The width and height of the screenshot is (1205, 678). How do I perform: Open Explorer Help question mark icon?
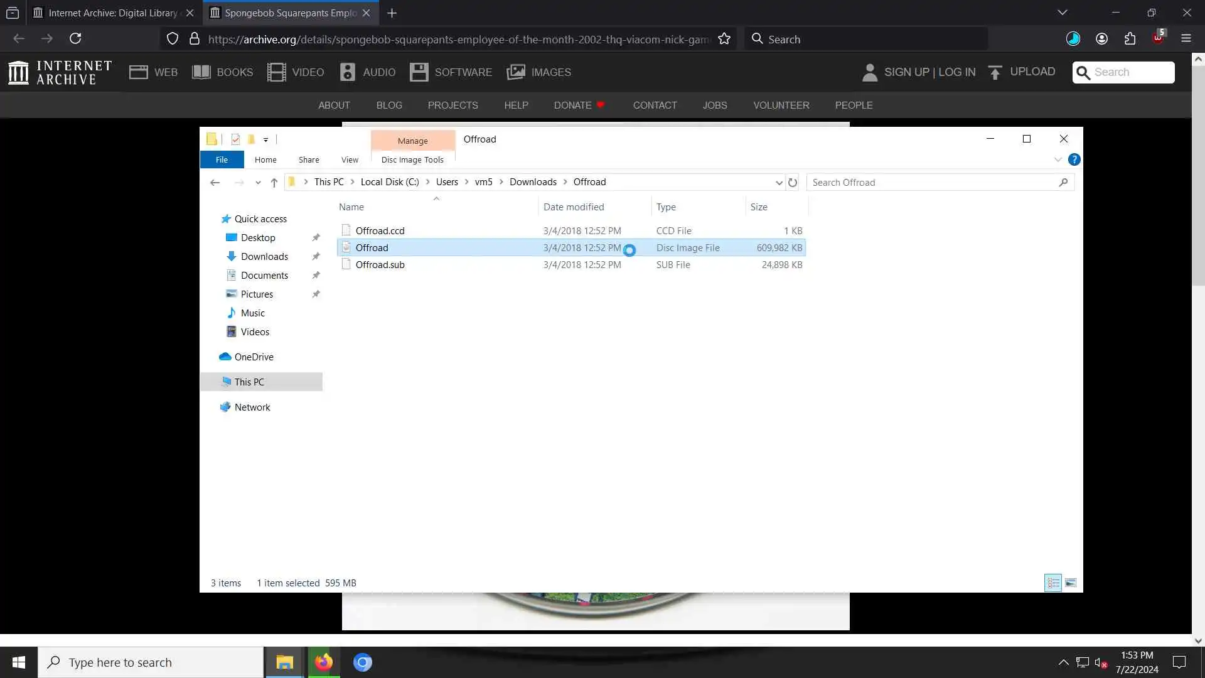click(x=1074, y=159)
